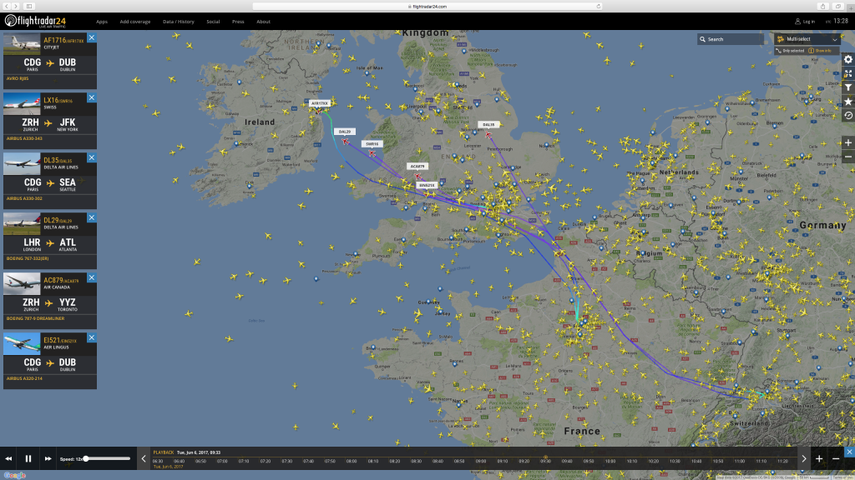The image size is (855, 480).
Task: Select DAL29 aircraft on the map
Action: pos(345,142)
